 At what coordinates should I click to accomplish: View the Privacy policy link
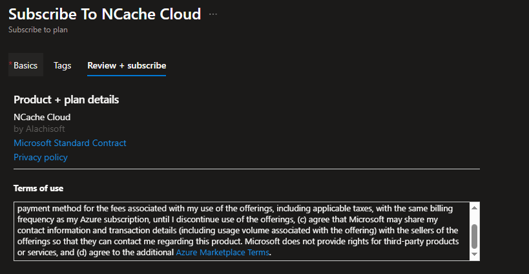41,157
